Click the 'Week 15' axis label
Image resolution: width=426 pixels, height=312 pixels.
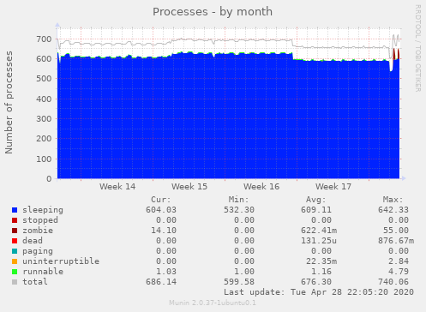pyautogui.click(x=189, y=187)
